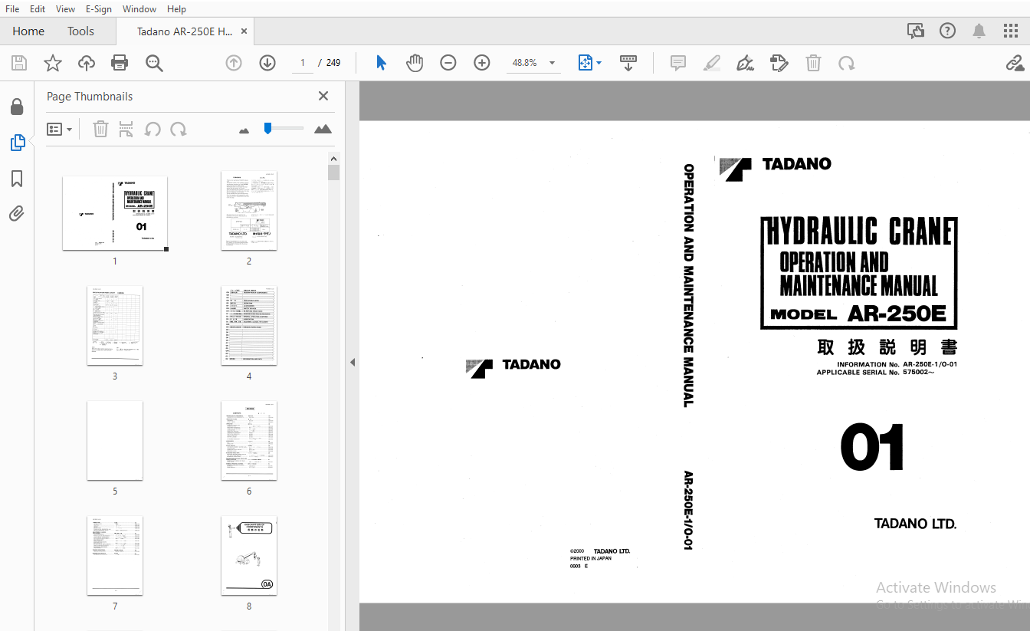Switch to the Home tab
1030x631 pixels.
28,31
